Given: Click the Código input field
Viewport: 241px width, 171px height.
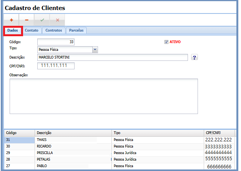Looking at the screenshot, I should 56,42.
